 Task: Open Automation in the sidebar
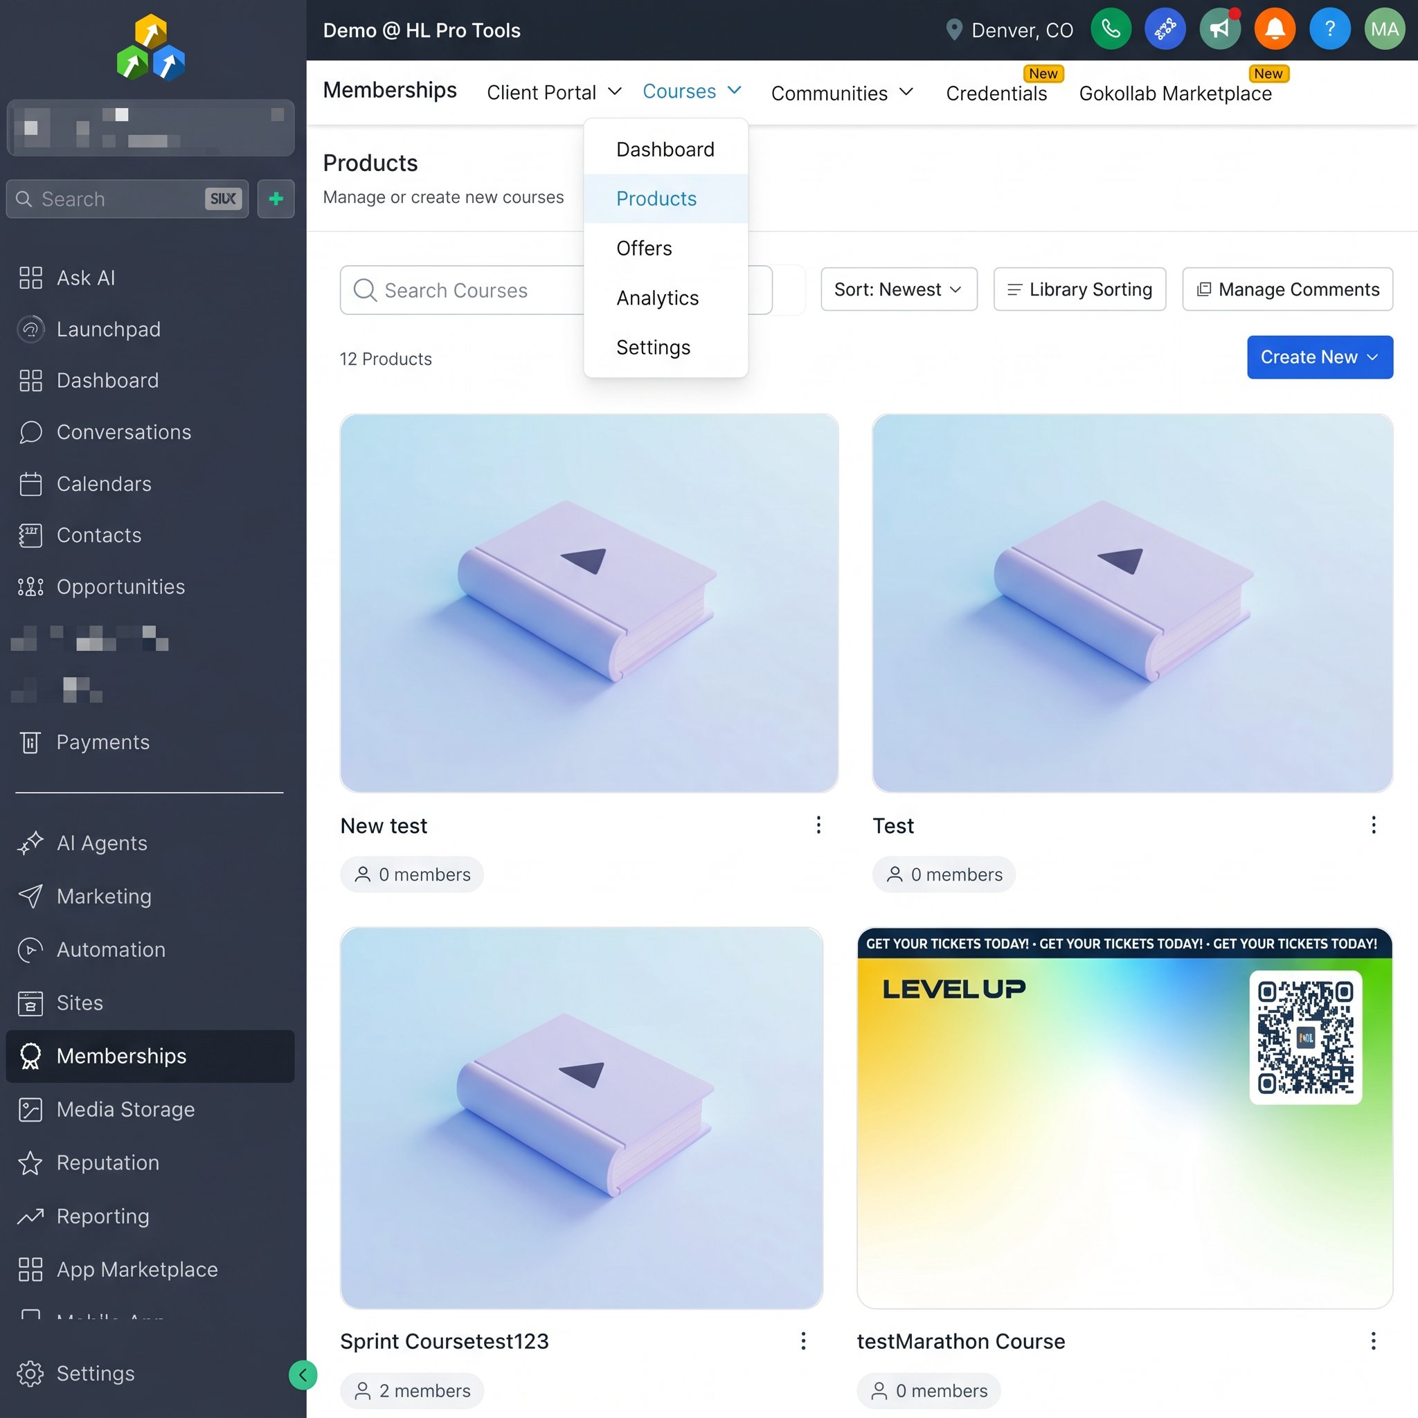coord(111,950)
